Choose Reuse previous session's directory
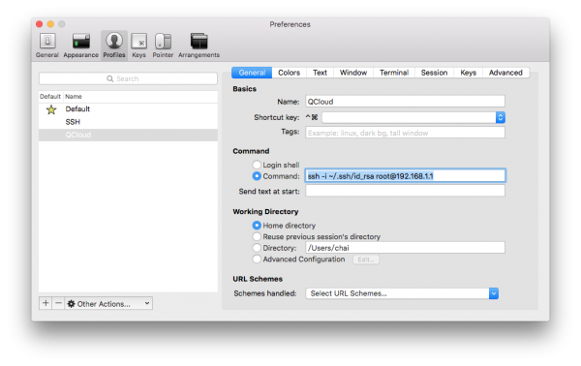The height and width of the screenshot is (366, 581). (257, 236)
